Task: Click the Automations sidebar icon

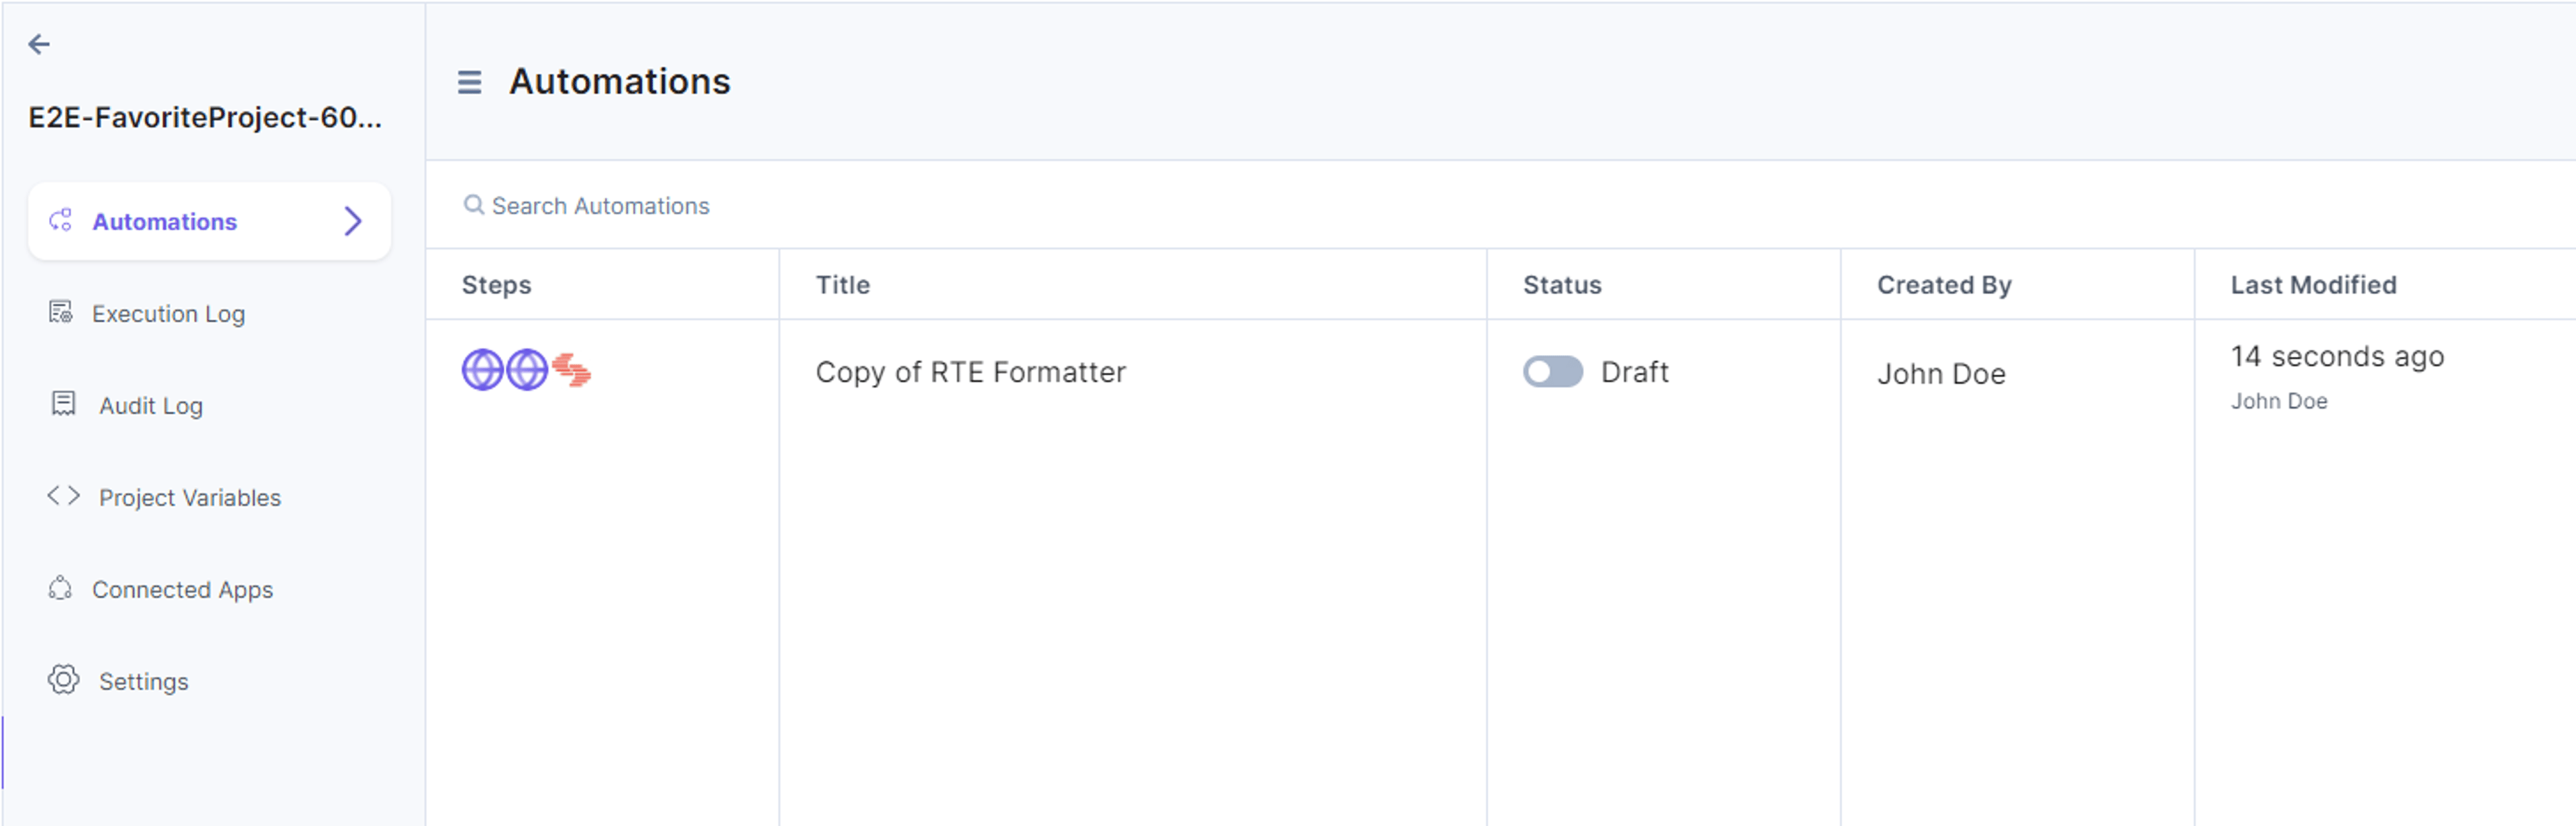Action: click(x=61, y=221)
